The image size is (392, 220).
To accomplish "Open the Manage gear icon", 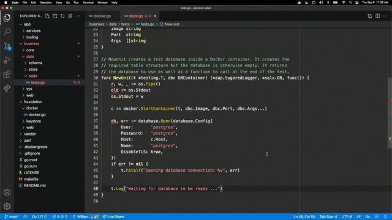I will pyautogui.click(x=7, y=206).
